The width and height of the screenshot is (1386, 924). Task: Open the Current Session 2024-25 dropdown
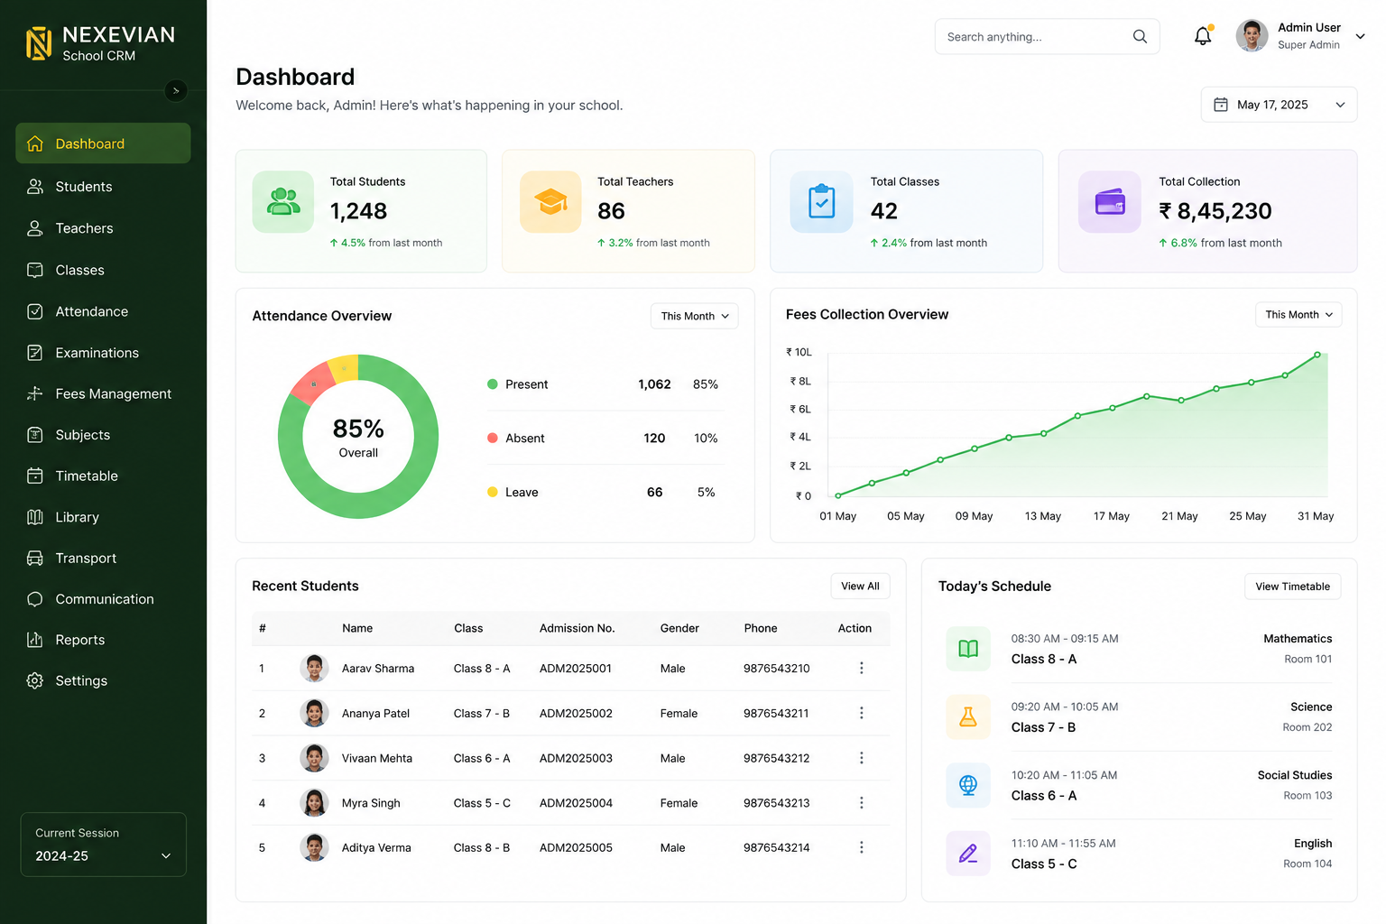pos(103,845)
